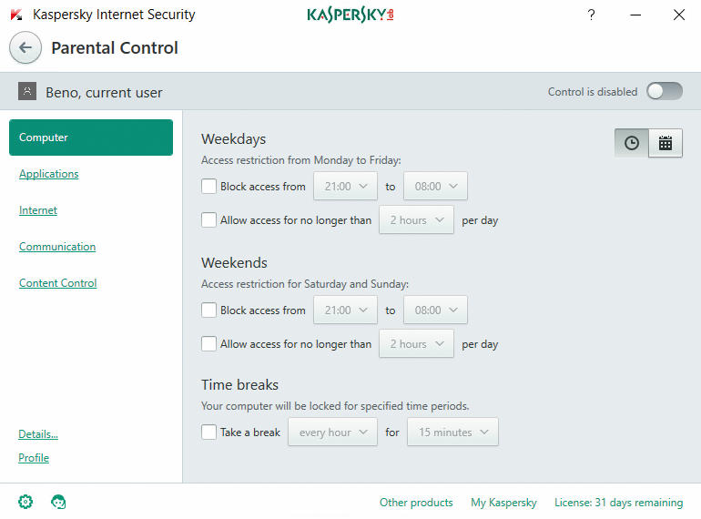Open My Kaspersky link
701x519 pixels.
[503, 503]
